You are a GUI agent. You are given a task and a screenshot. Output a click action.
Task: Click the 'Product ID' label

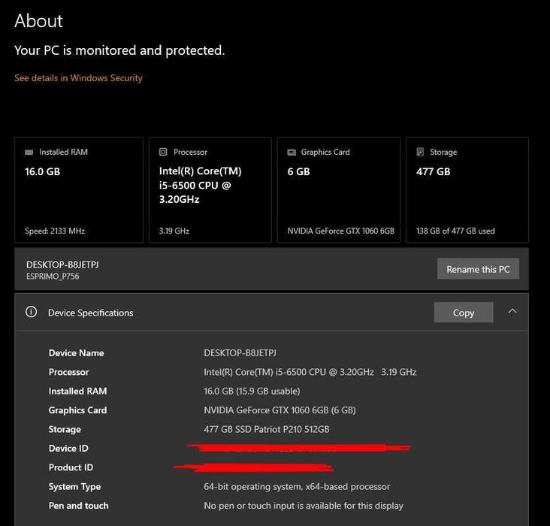(71, 467)
